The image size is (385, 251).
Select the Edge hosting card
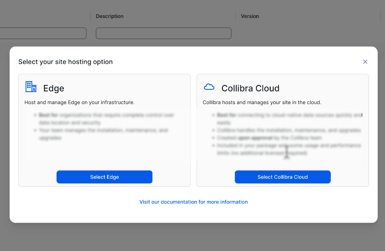pyautogui.click(x=104, y=177)
